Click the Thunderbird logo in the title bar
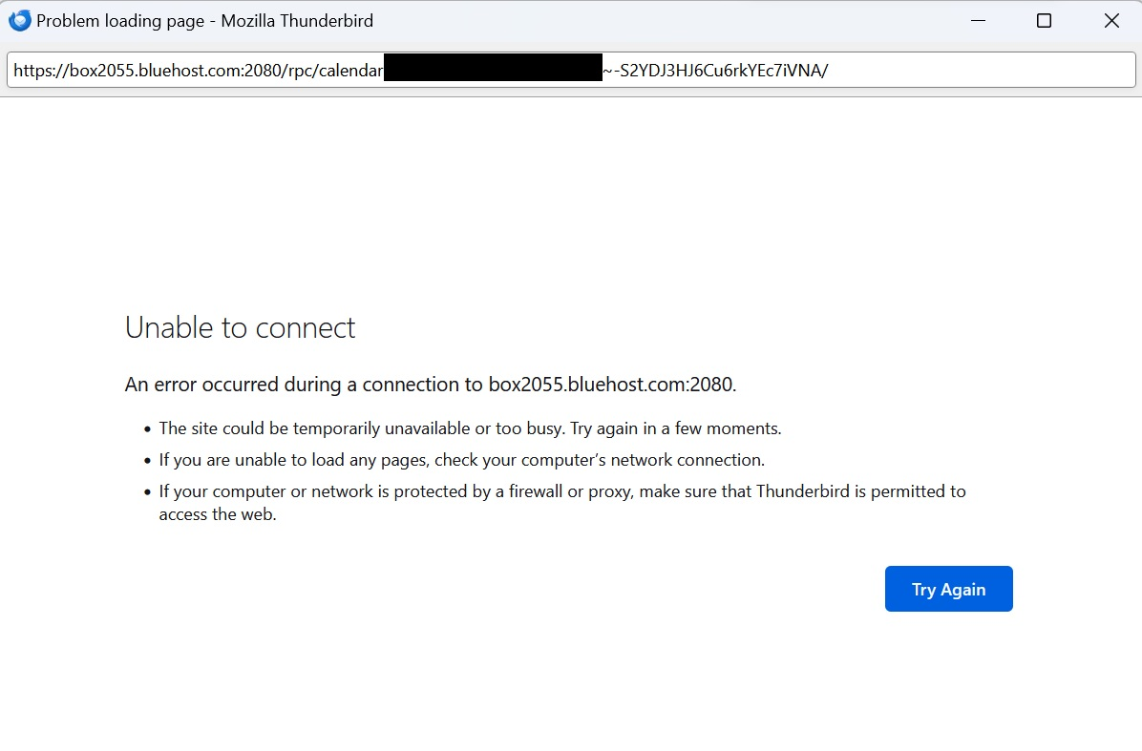This screenshot has height=751, width=1142. (19, 21)
